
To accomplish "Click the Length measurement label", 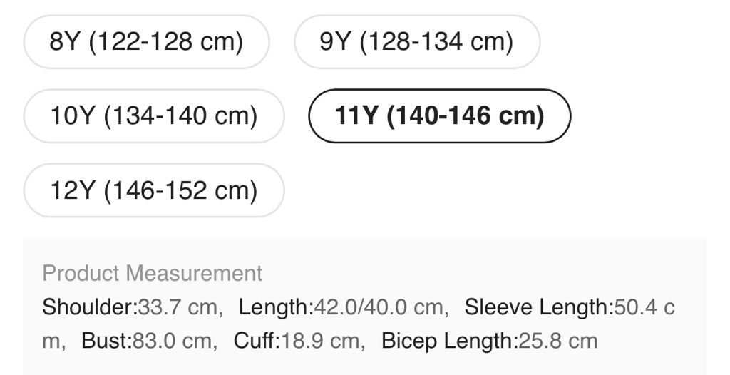I will pyautogui.click(x=274, y=308).
